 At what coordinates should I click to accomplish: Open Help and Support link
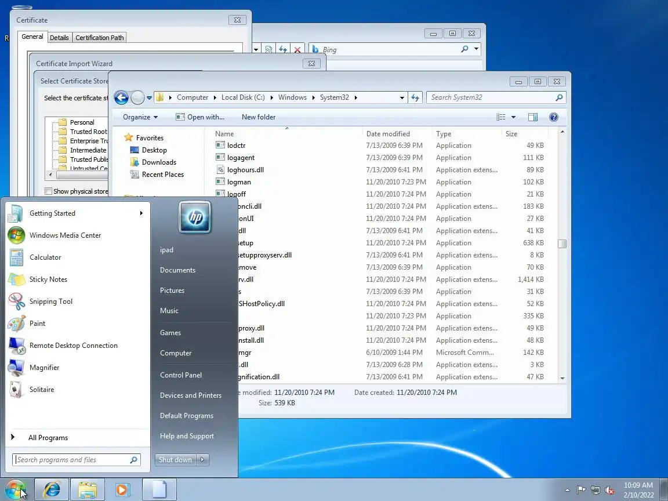[187, 436]
